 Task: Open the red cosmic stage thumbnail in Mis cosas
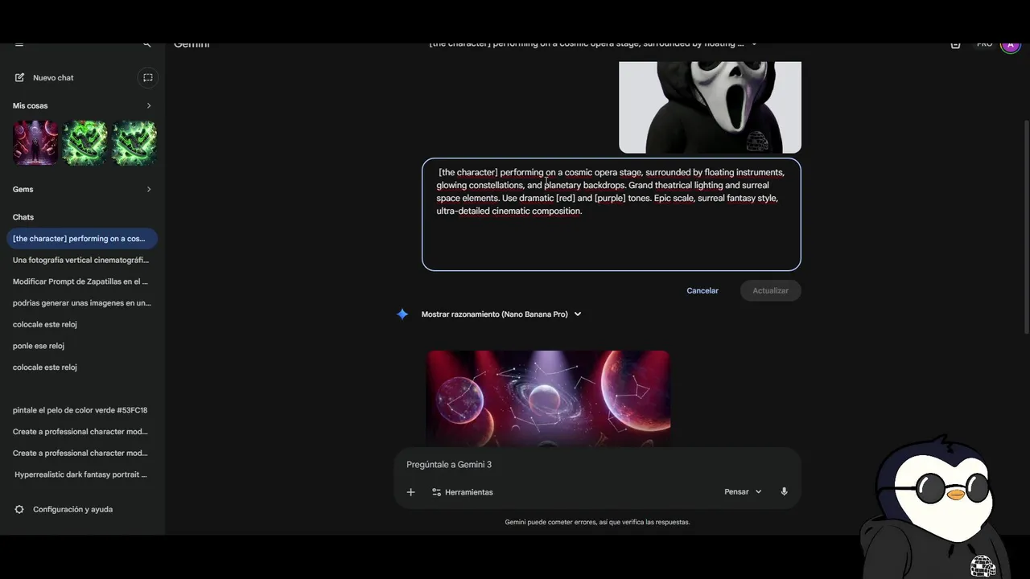click(35, 143)
